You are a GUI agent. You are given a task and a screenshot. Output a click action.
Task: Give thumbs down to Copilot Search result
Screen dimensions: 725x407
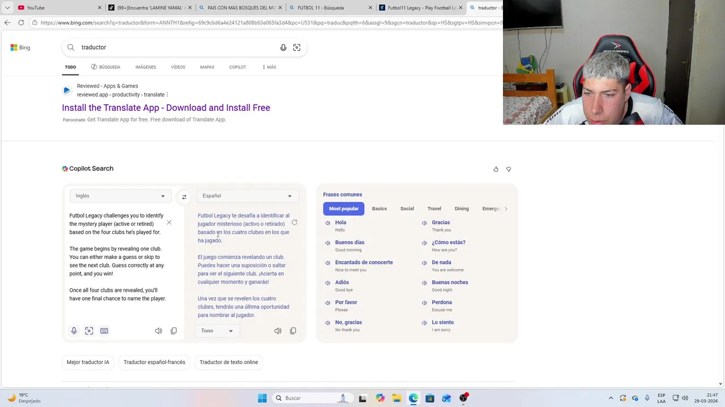pyautogui.click(x=509, y=169)
